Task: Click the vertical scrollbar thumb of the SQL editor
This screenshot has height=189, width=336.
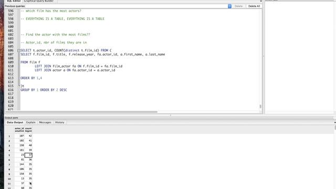Action: click(260, 106)
